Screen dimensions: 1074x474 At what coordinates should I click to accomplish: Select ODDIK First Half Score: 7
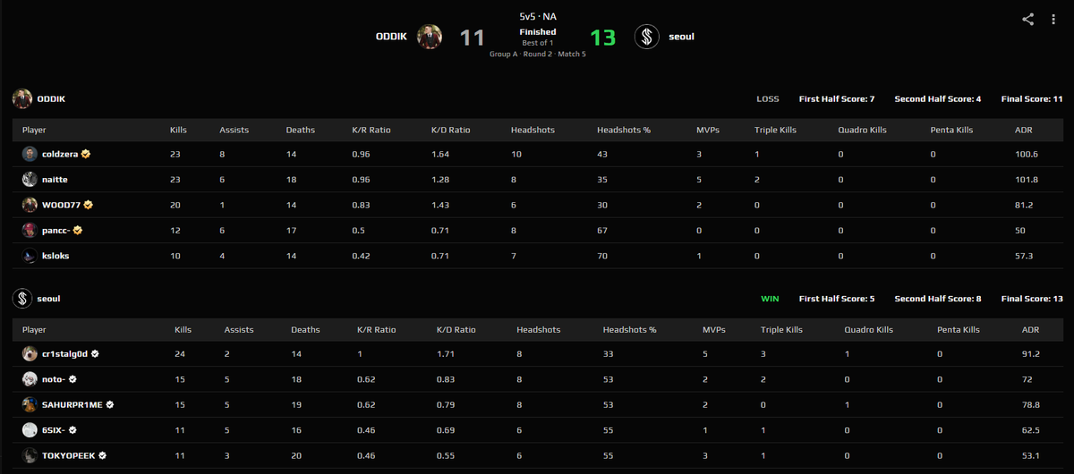837,98
